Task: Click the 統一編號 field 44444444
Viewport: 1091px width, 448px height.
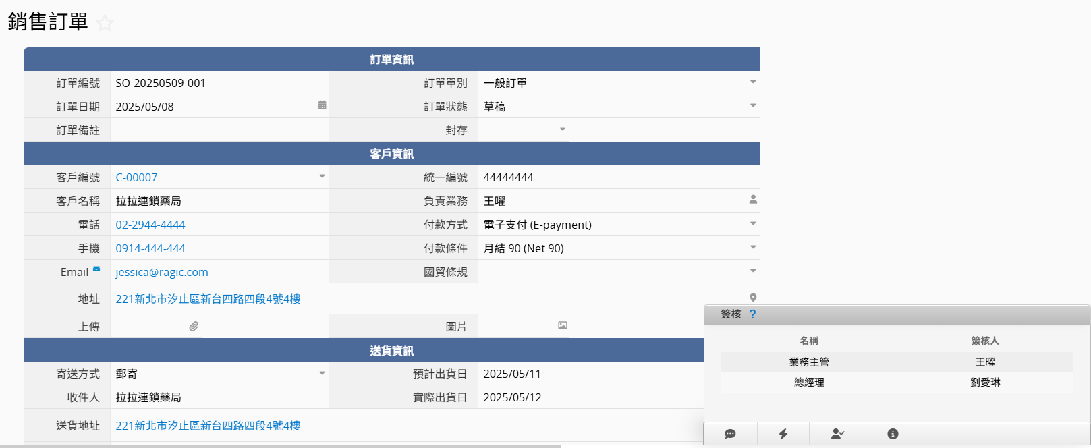Action: (x=619, y=177)
